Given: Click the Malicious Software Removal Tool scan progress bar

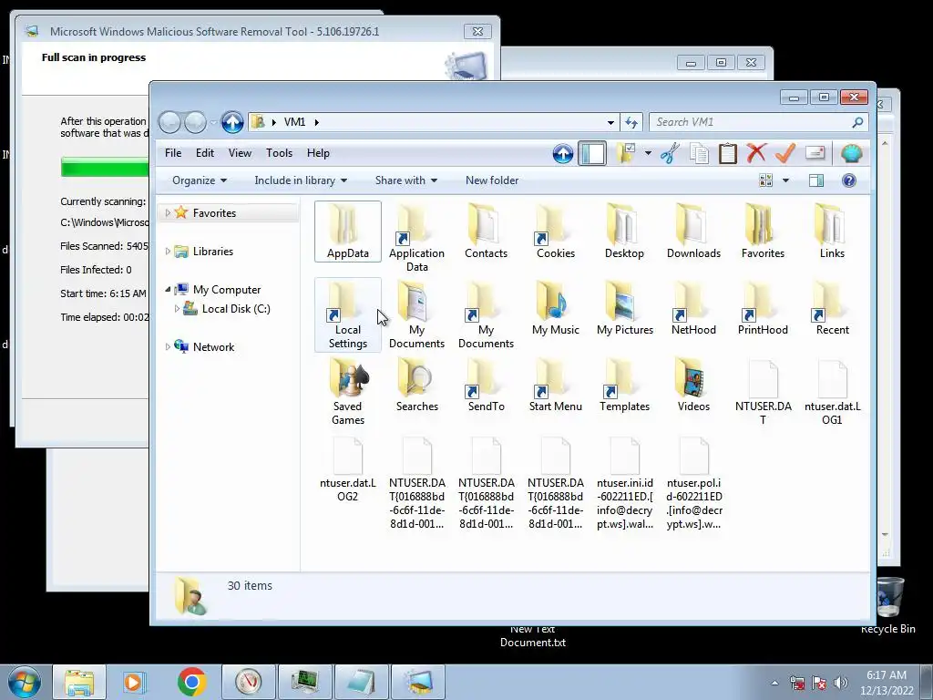Looking at the screenshot, I should click(105, 167).
